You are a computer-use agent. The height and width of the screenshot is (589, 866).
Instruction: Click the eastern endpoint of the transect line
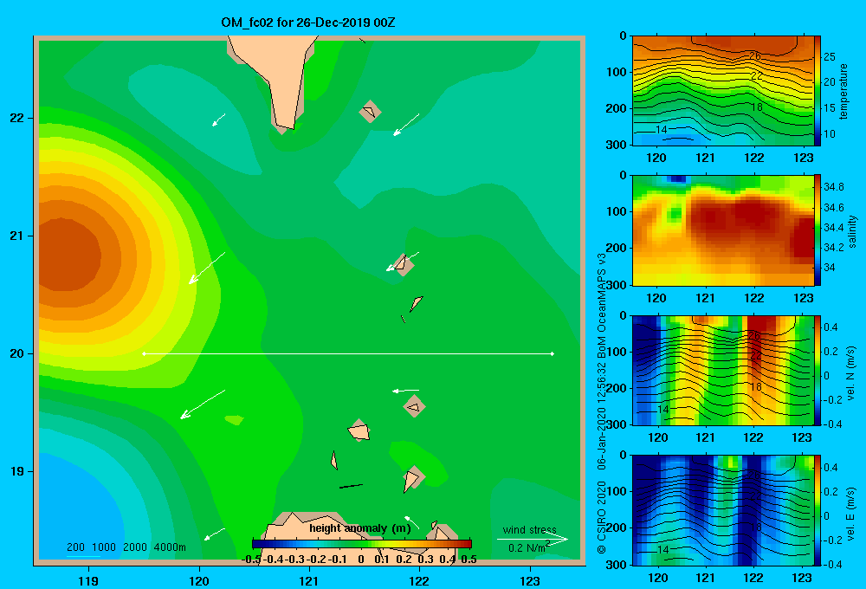[x=553, y=353]
